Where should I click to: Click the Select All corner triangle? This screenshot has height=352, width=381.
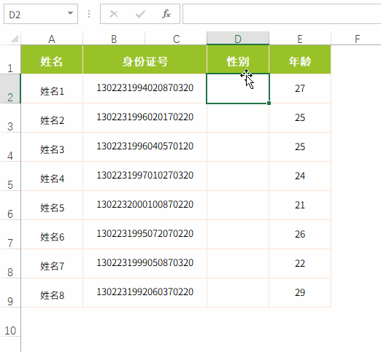tap(14, 39)
